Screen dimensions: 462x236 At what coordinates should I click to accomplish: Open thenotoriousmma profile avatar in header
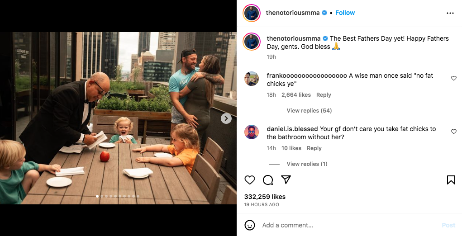(252, 13)
